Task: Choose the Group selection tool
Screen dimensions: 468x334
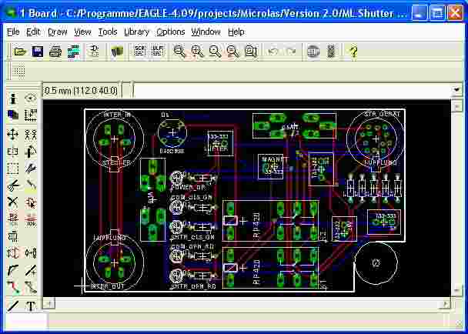Action: (x=13, y=168)
